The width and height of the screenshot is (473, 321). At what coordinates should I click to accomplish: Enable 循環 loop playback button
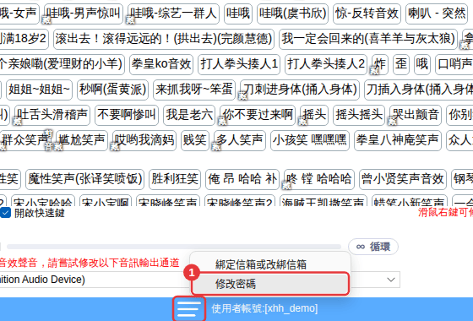pos(373,247)
